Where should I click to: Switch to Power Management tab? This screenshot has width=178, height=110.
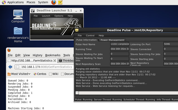(x=112, y=40)
